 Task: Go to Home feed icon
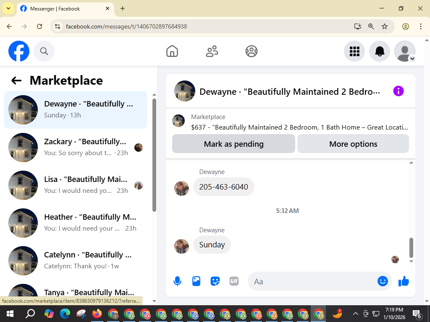(x=172, y=51)
